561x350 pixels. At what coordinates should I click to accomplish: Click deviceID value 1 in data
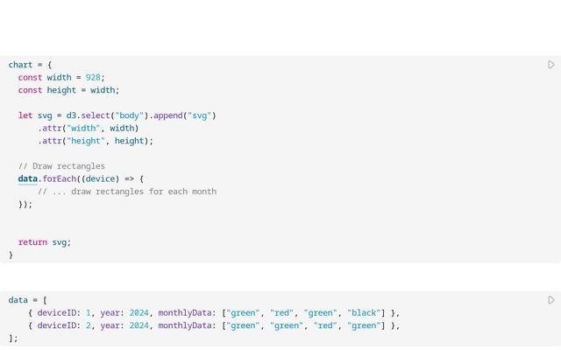click(89, 312)
